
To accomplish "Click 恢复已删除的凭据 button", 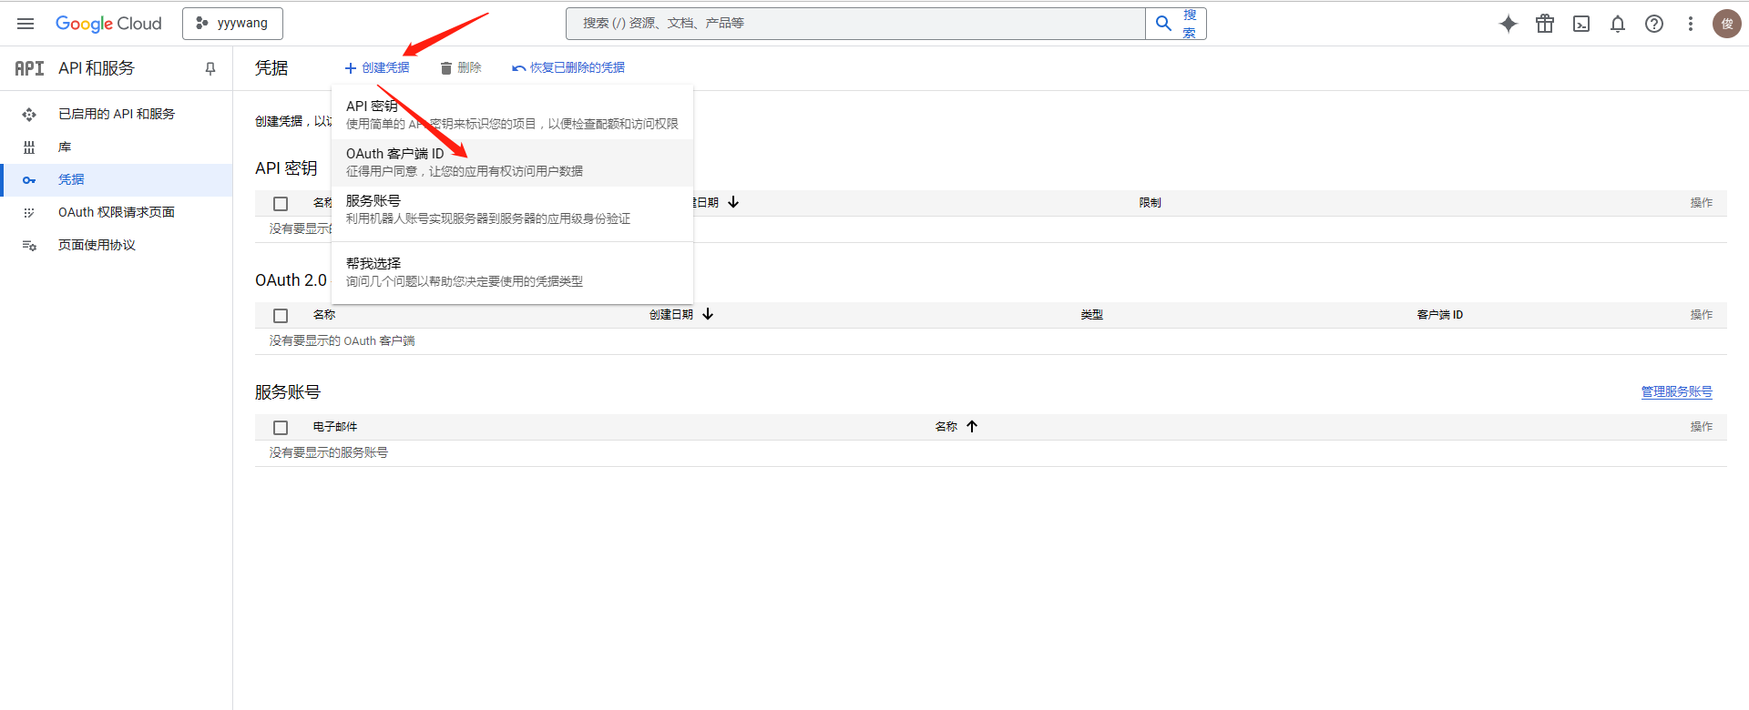I will pyautogui.click(x=568, y=67).
